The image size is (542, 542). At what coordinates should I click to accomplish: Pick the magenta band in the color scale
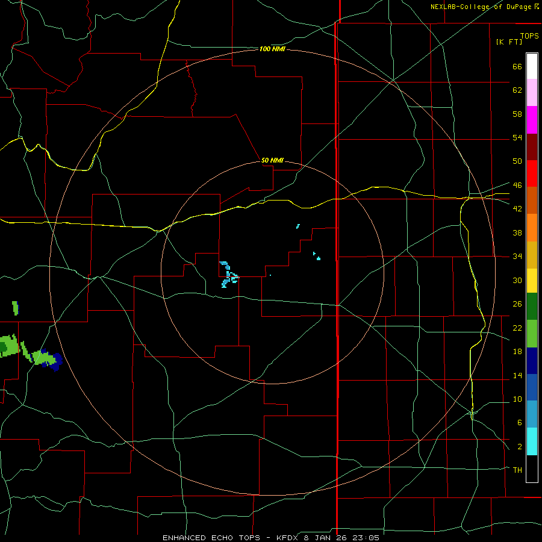click(x=532, y=120)
